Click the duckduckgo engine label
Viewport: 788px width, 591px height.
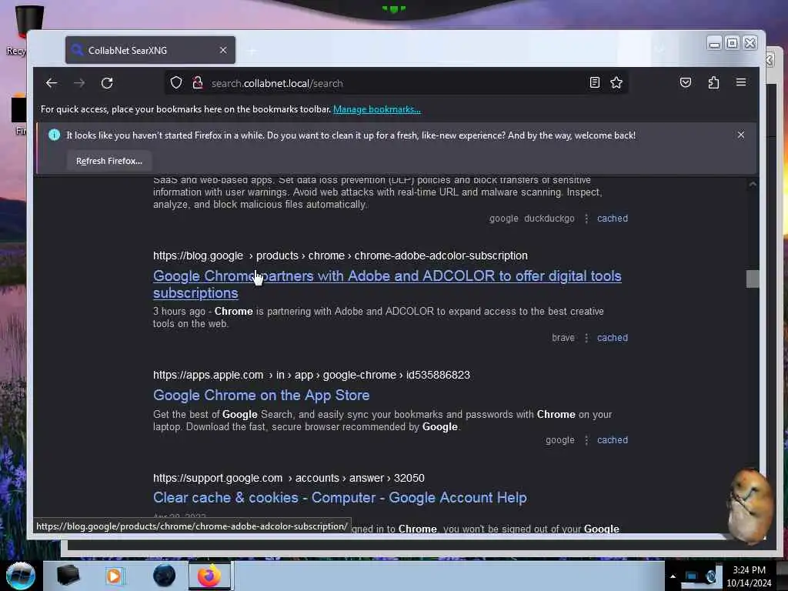click(x=549, y=218)
